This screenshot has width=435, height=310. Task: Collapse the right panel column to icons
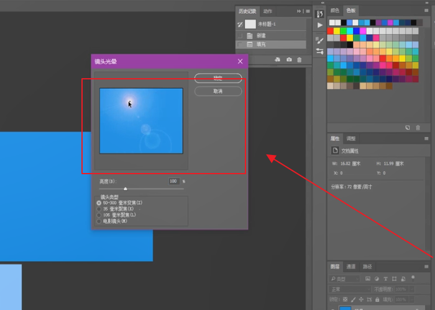(427, 2)
